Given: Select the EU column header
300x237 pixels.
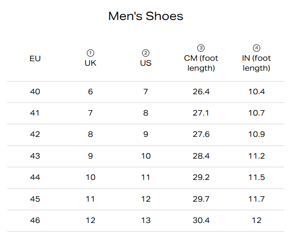Looking at the screenshot, I should coord(35,58).
